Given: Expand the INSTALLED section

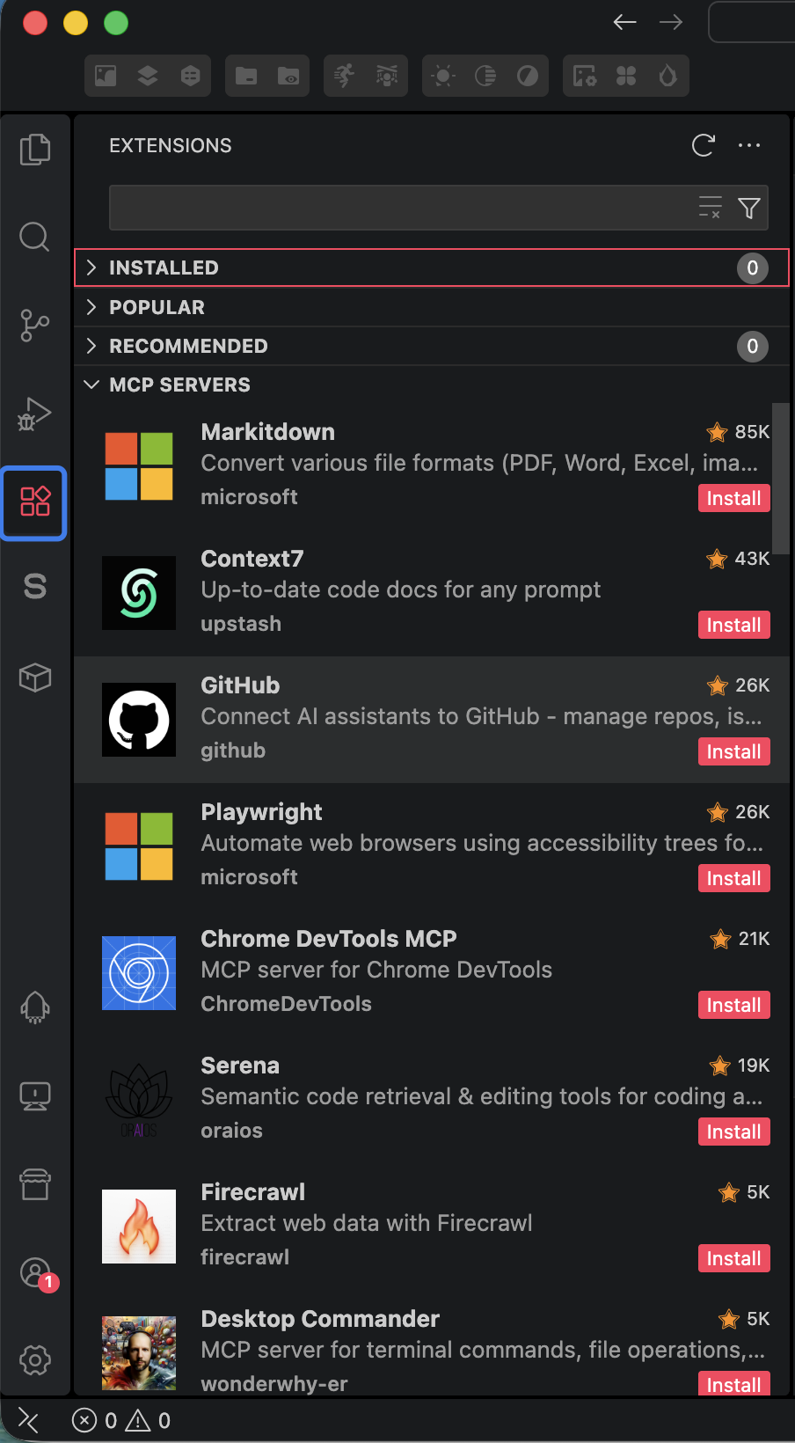Looking at the screenshot, I should click(164, 268).
